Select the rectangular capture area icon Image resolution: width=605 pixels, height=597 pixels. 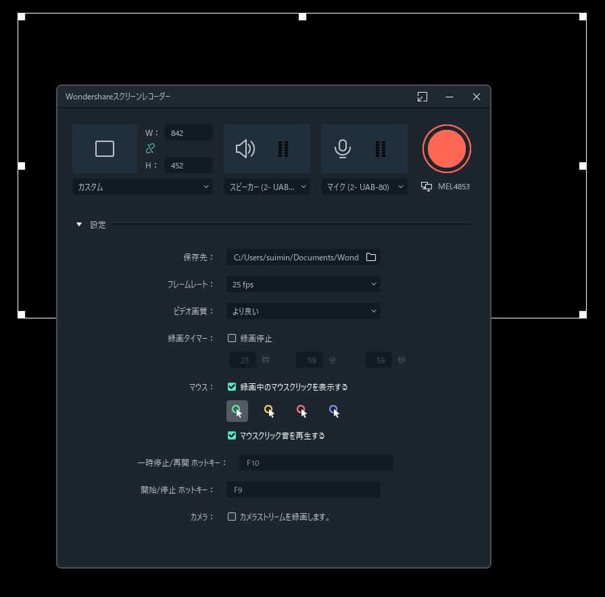(105, 149)
